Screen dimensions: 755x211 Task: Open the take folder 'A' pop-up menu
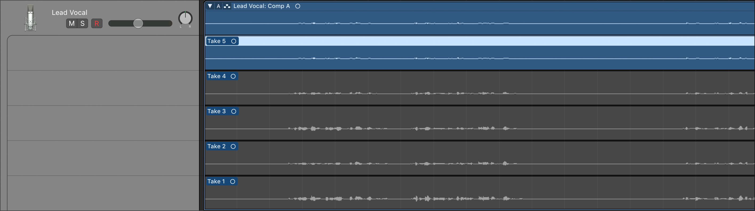pos(218,6)
